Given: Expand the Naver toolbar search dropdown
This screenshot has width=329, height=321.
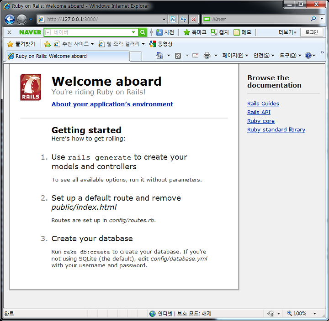Looking at the screenshot, I should click(133, 32).
